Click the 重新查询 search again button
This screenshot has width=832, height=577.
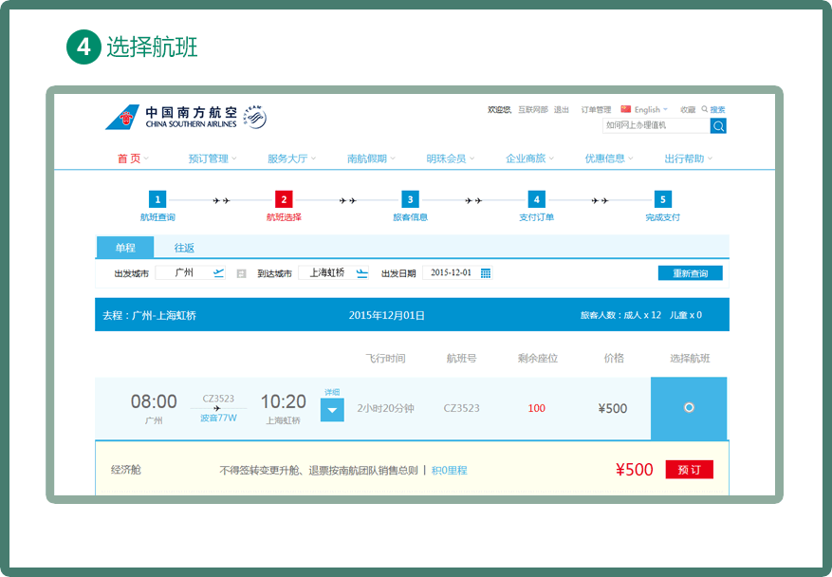click(690, 273)
